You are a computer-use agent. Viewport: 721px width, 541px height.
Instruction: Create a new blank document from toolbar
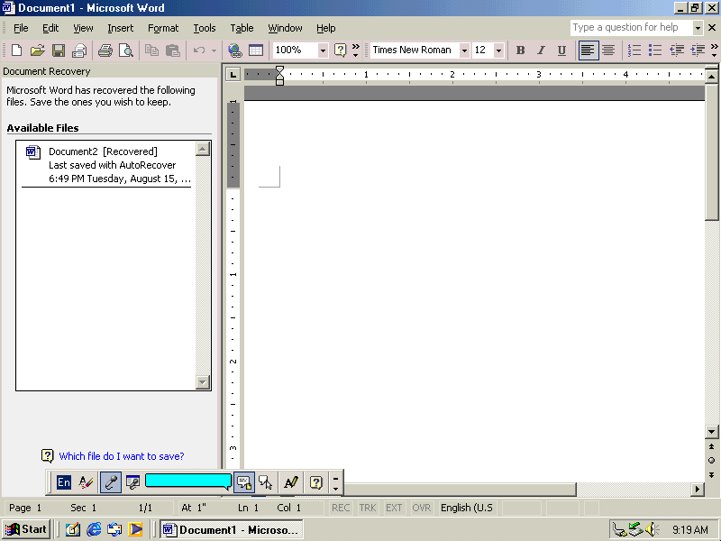pos(16,50)
